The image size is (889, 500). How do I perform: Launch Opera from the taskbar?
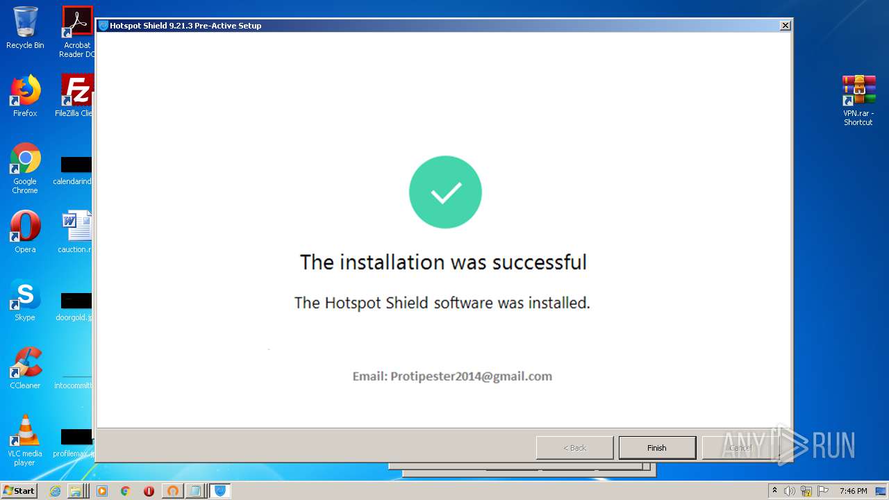tap(149, 491)
